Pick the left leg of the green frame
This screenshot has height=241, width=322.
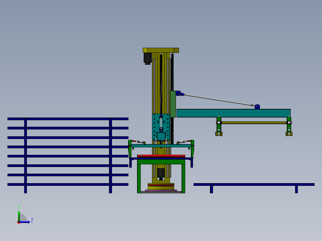(x=139, y=178)
